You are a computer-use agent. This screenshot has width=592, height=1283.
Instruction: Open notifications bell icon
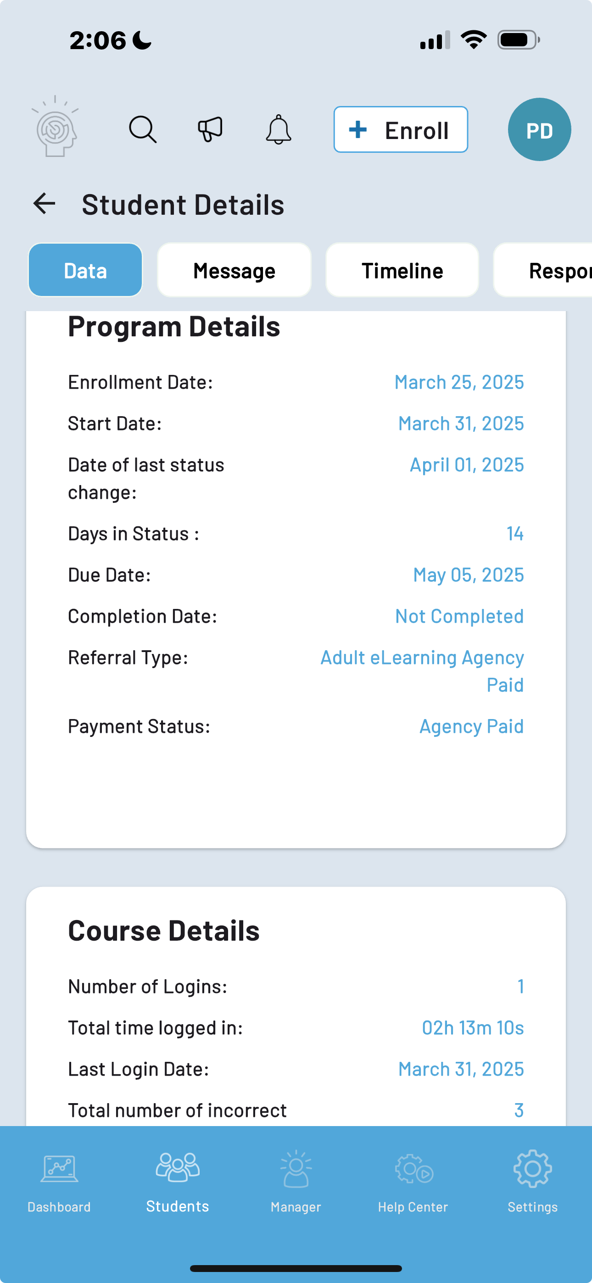click(x=278, y=130)
